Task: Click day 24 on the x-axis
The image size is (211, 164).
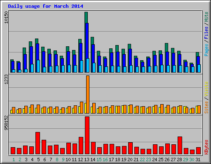Action: tap(155, 159)
